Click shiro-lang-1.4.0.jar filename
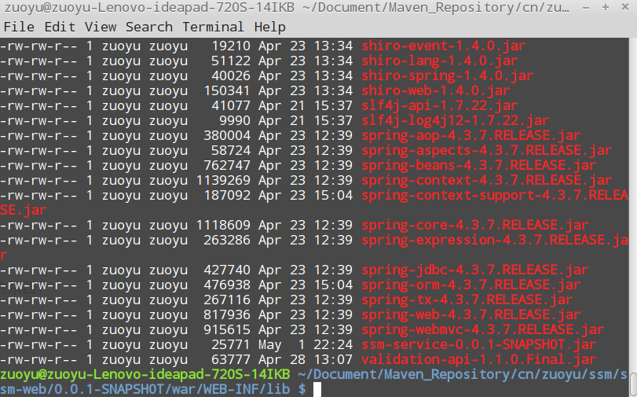Image resolution: width=637 pixels, height=397 pixels. pos(440,61)
